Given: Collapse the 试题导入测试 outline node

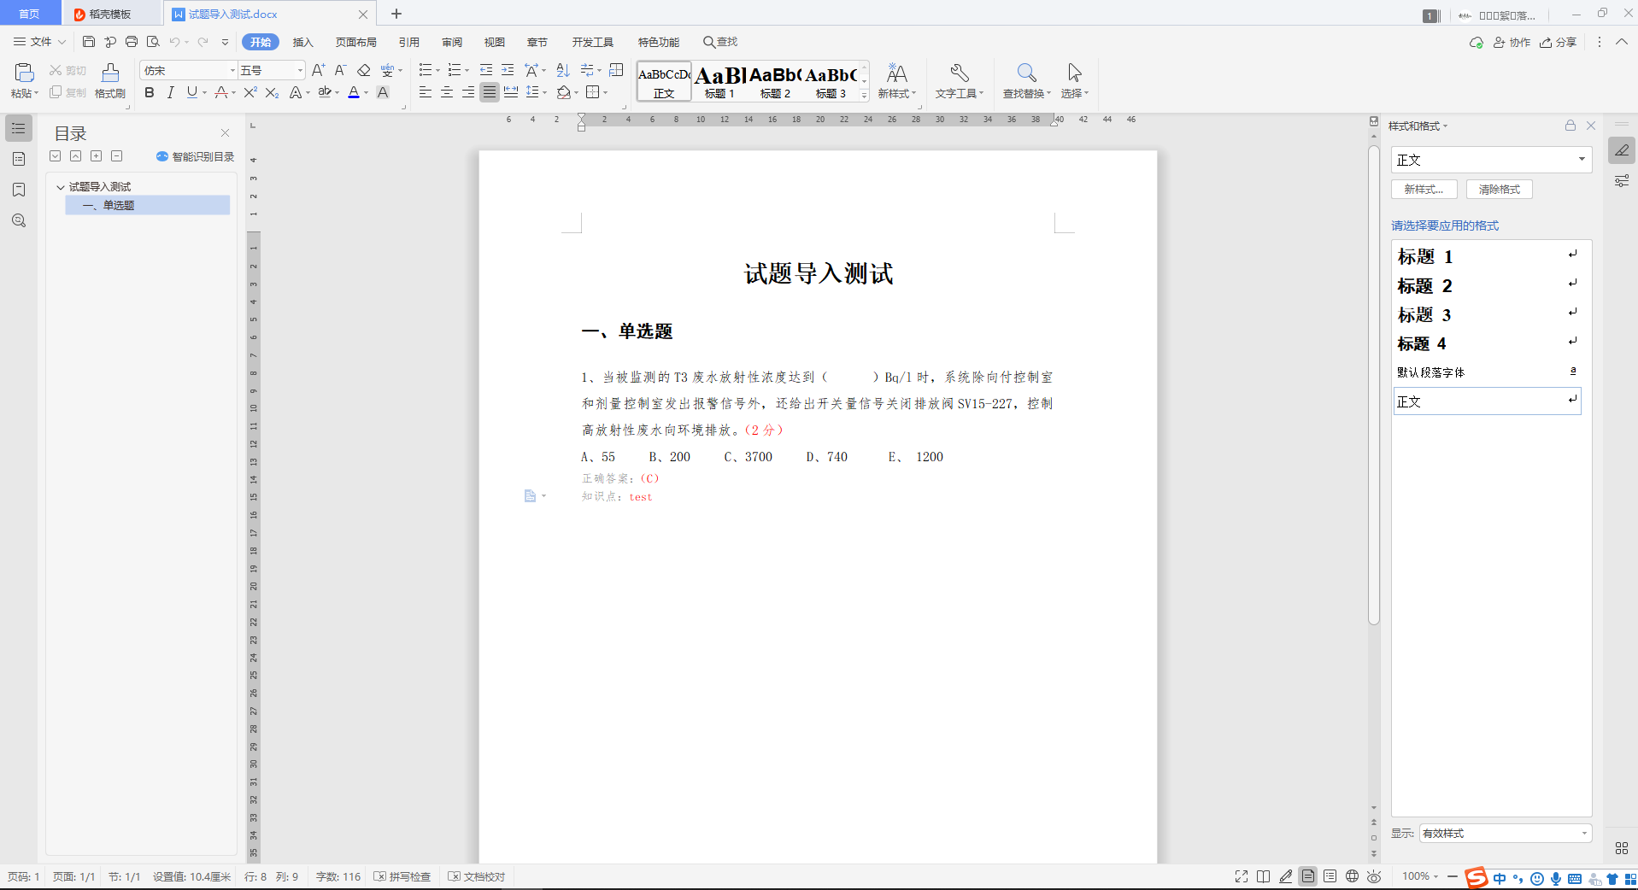Looking at the screenshot, I should [x=60, y=186].
